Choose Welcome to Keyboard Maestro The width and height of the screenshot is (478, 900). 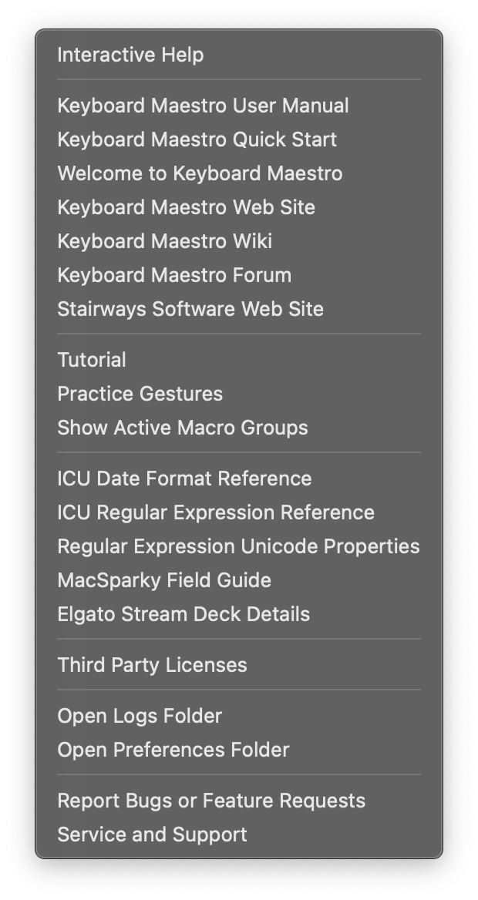(200, 173)
